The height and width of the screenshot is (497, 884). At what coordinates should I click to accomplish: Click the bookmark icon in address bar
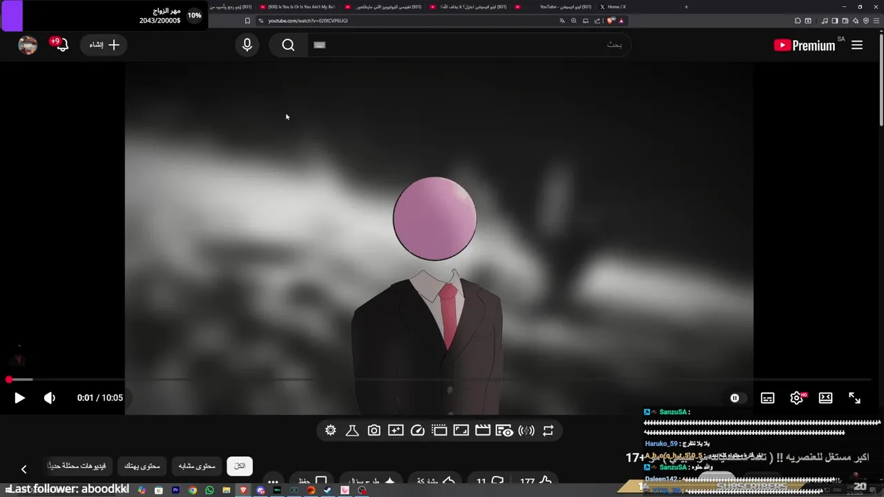(248, 21)
